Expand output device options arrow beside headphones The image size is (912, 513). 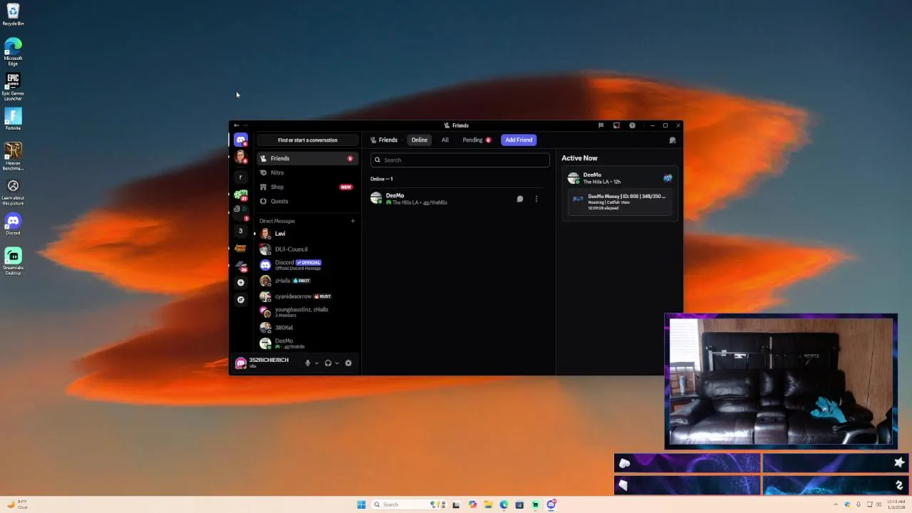[337, 363]
